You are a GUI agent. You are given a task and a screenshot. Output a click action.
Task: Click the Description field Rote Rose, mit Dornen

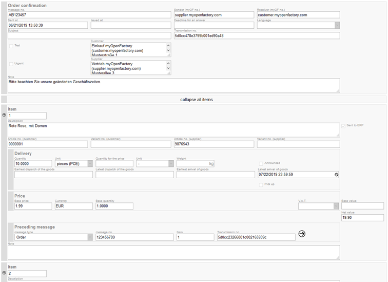[173, 130]
